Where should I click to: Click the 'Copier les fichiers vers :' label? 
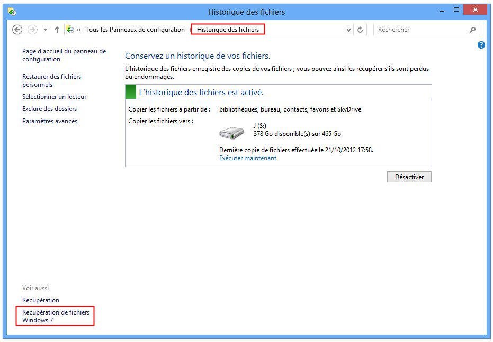pyautogui.click(x=160, y=121)
